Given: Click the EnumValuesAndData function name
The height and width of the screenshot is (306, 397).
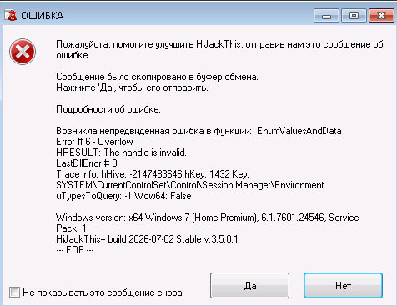Looking at the screenshot, I should (x=299, y=131).
